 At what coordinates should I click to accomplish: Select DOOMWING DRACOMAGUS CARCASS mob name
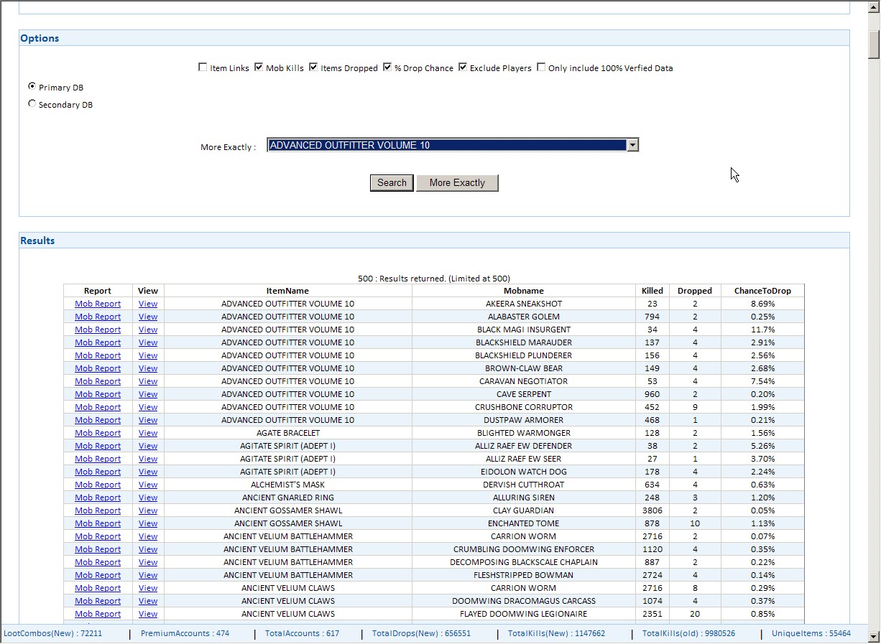coord(524,601)
